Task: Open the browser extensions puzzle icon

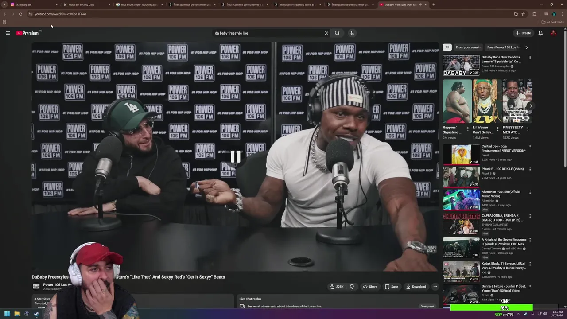Action: [534, 14]
